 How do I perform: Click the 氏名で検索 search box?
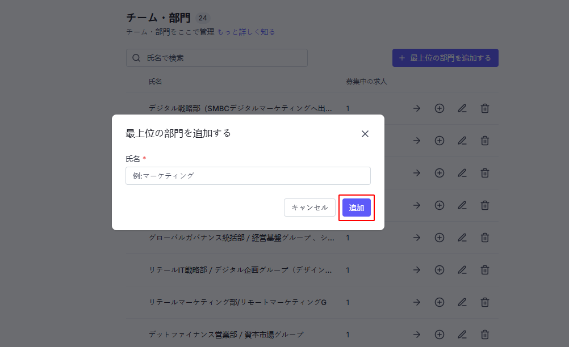click(217, 58)
